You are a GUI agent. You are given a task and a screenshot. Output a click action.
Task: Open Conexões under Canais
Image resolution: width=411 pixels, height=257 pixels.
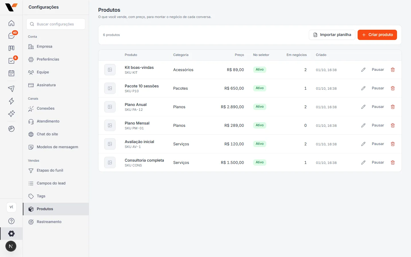click(x=56, y=109)
